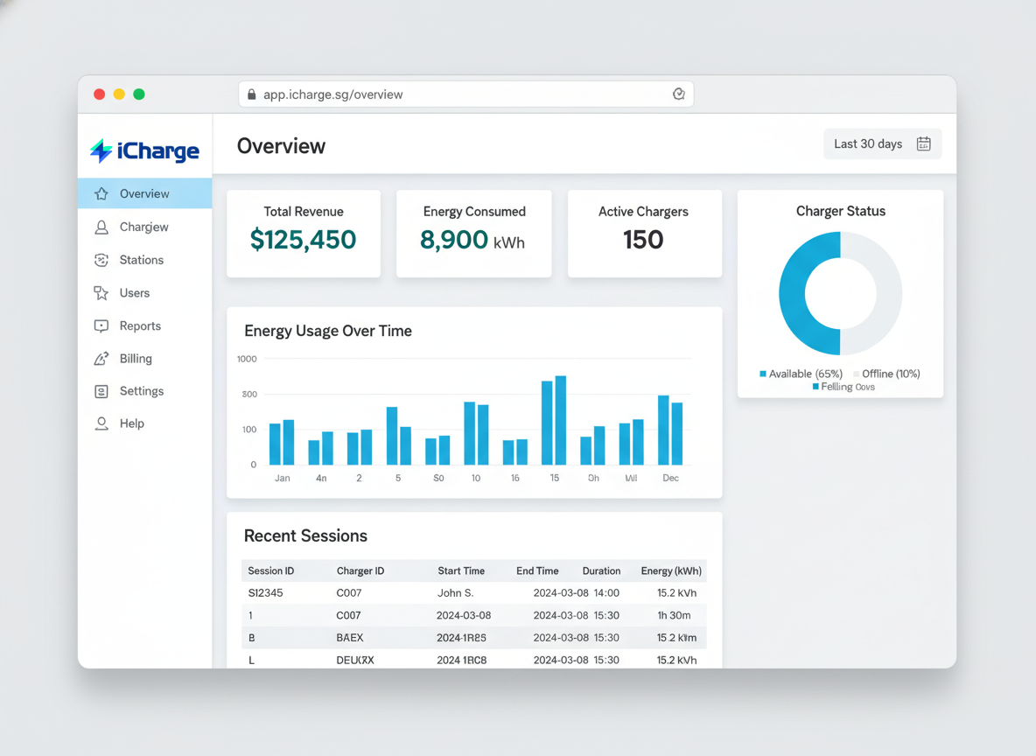
Task: Click the Settings icon in sidebar
Action: coord(101,391)
